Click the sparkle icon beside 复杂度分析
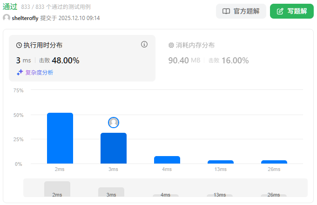This screenshot has height=205, width=317. coord(20,72)
